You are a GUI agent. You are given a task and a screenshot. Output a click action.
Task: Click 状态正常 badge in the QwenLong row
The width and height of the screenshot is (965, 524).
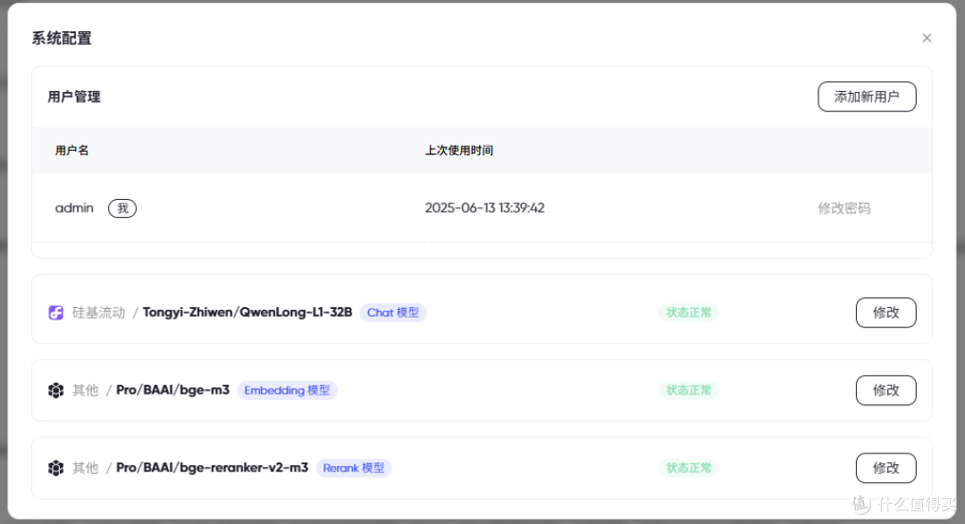click(689, 312)
